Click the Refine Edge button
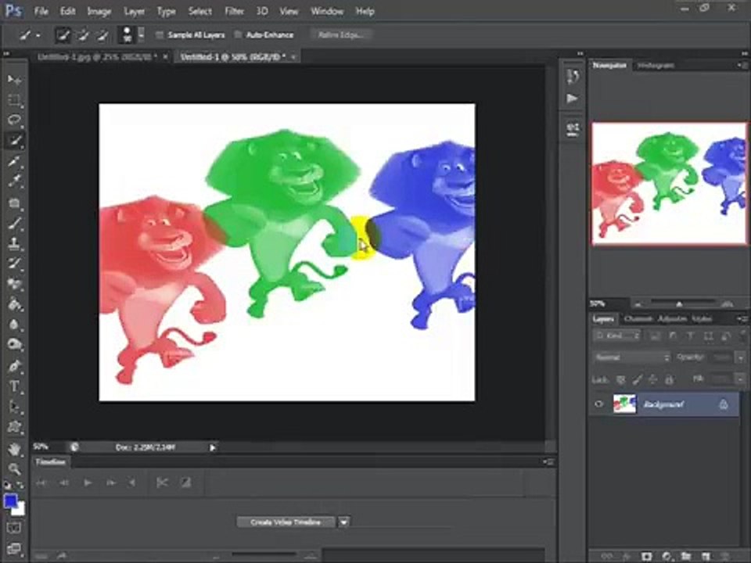The image size is (751, 563). [341, 34]
